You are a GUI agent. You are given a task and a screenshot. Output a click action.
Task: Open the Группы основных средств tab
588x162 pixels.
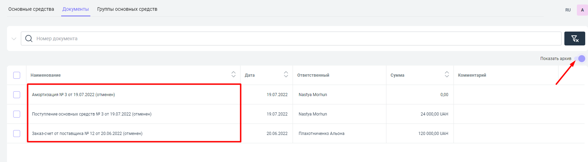coord(127,9)
